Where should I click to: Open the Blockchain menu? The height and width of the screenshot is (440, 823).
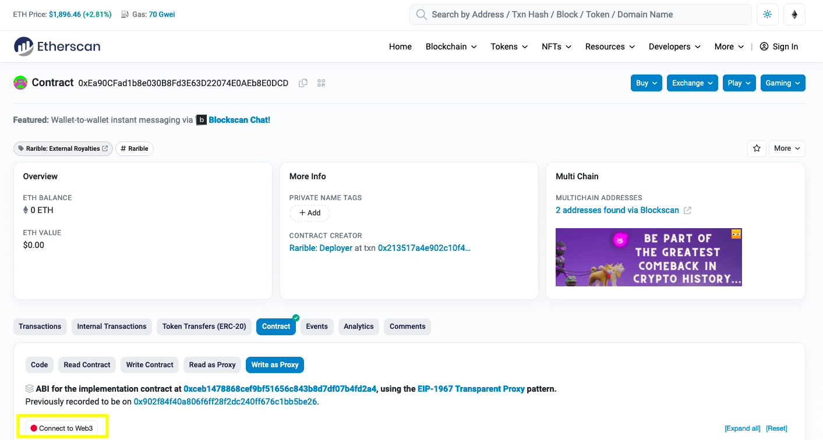(451, 47)
